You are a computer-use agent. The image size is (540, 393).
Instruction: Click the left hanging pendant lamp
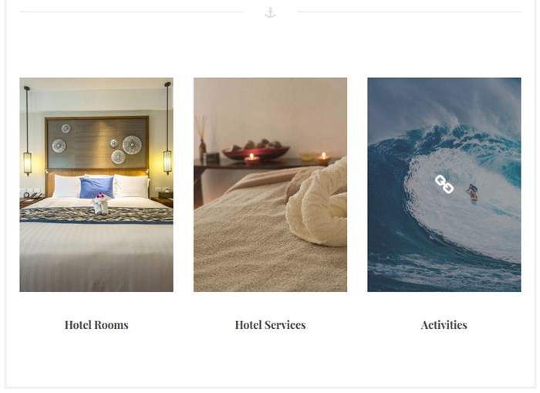tap(27, 131)
